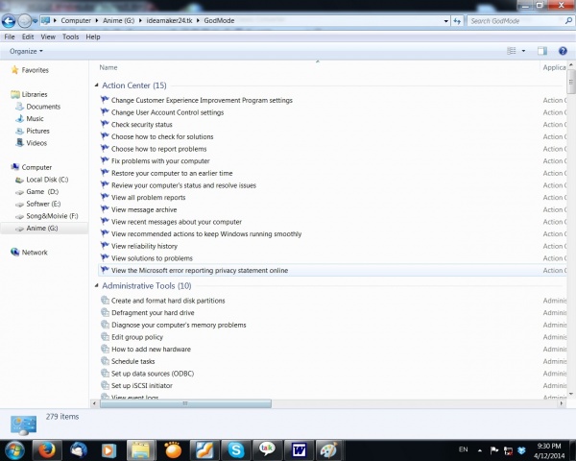Open the Help icon in toolbar
576x461 pixels.
tap(564, 51)
